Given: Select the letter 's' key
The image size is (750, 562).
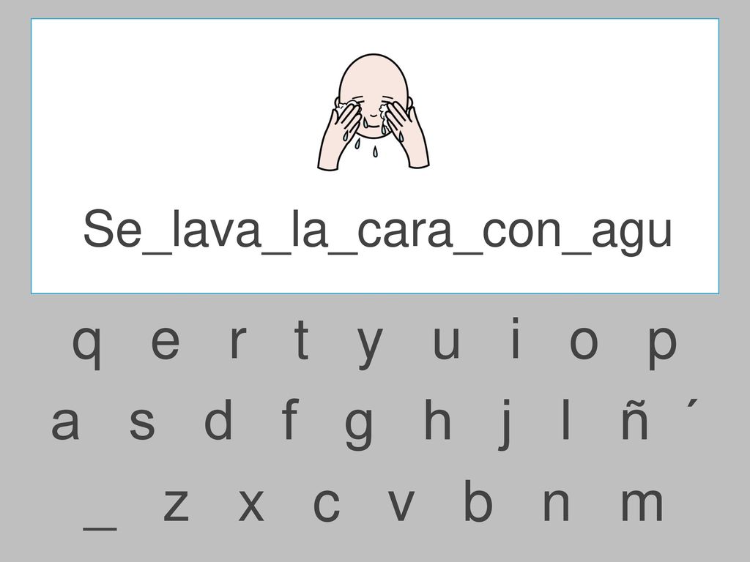Looking at the screenshot, I should point(142,423).
